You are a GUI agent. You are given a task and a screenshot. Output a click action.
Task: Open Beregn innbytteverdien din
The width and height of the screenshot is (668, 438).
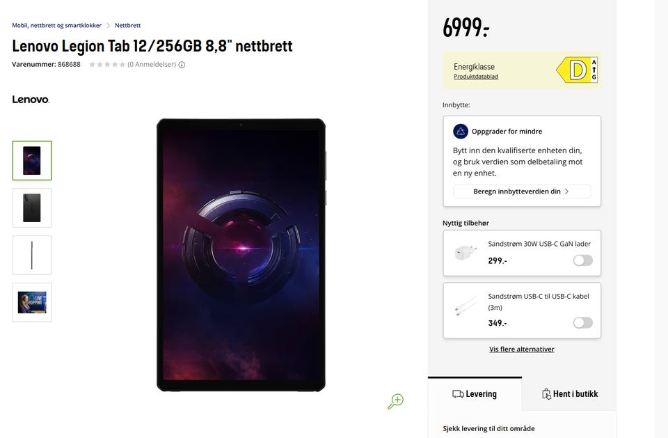pyautogui.click(x=521, y=191)
